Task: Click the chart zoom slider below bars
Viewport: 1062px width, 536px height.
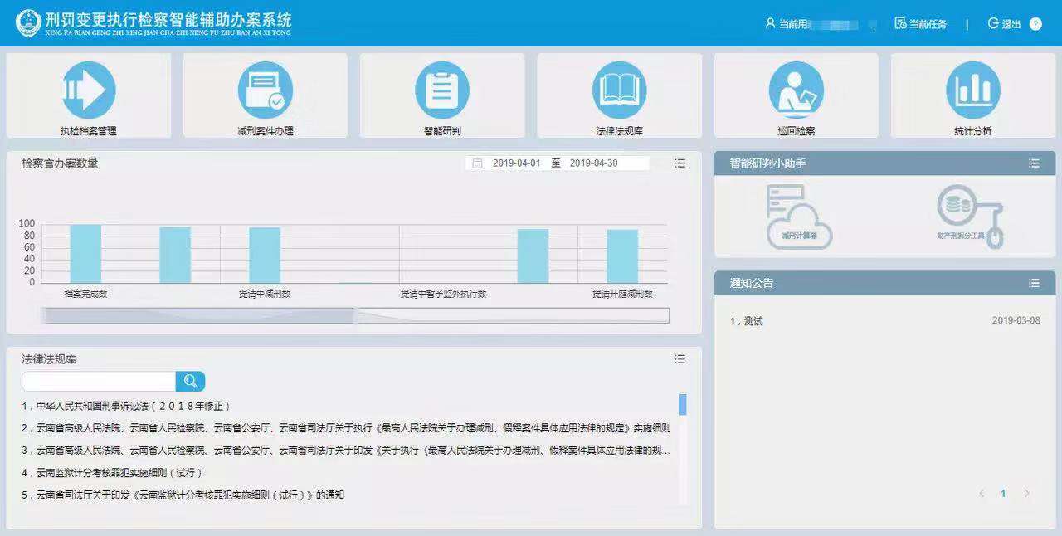Action: coord(354,315)
